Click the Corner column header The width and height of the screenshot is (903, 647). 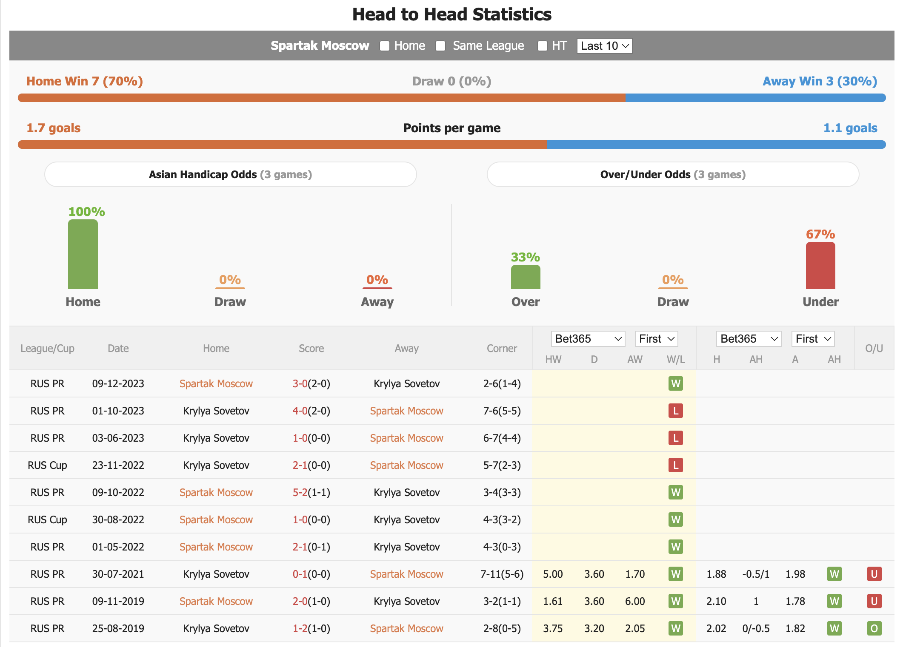coord(502,348)
